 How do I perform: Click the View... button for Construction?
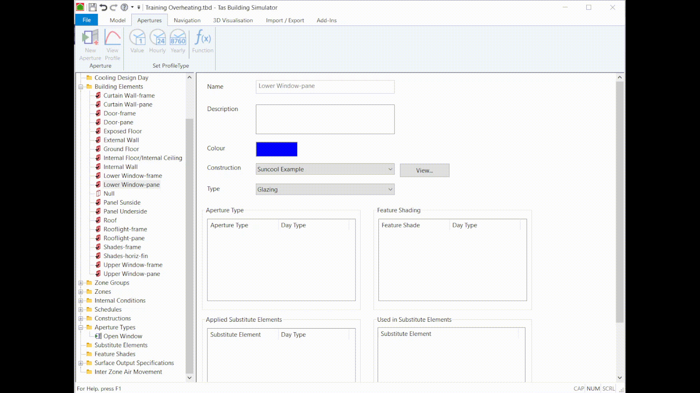pos(424,170)
